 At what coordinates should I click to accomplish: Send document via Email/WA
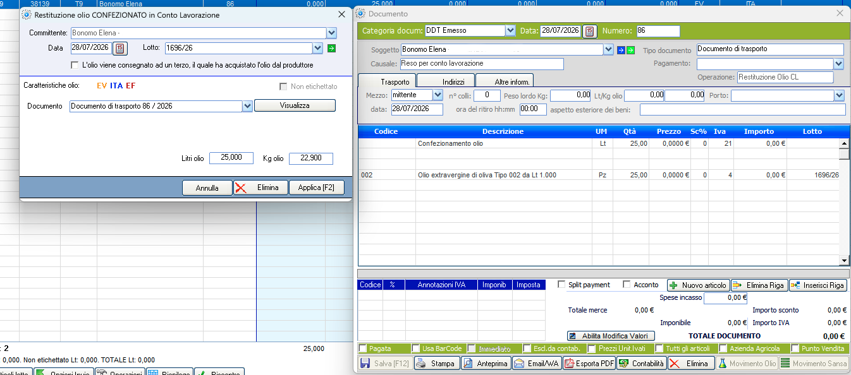[x=537, y=364]
